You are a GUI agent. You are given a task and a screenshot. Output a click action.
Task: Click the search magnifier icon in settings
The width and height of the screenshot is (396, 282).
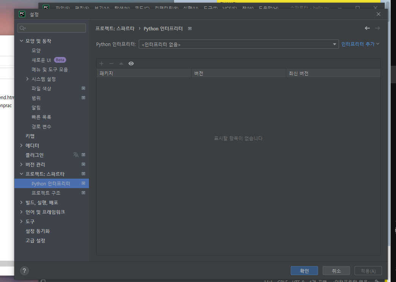pyautogui.click(x=22, y=28)
